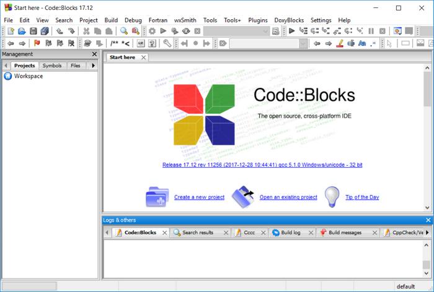Click the Step into debug icon
Viewport: 434px width, 292px height.
pos(325,31)
